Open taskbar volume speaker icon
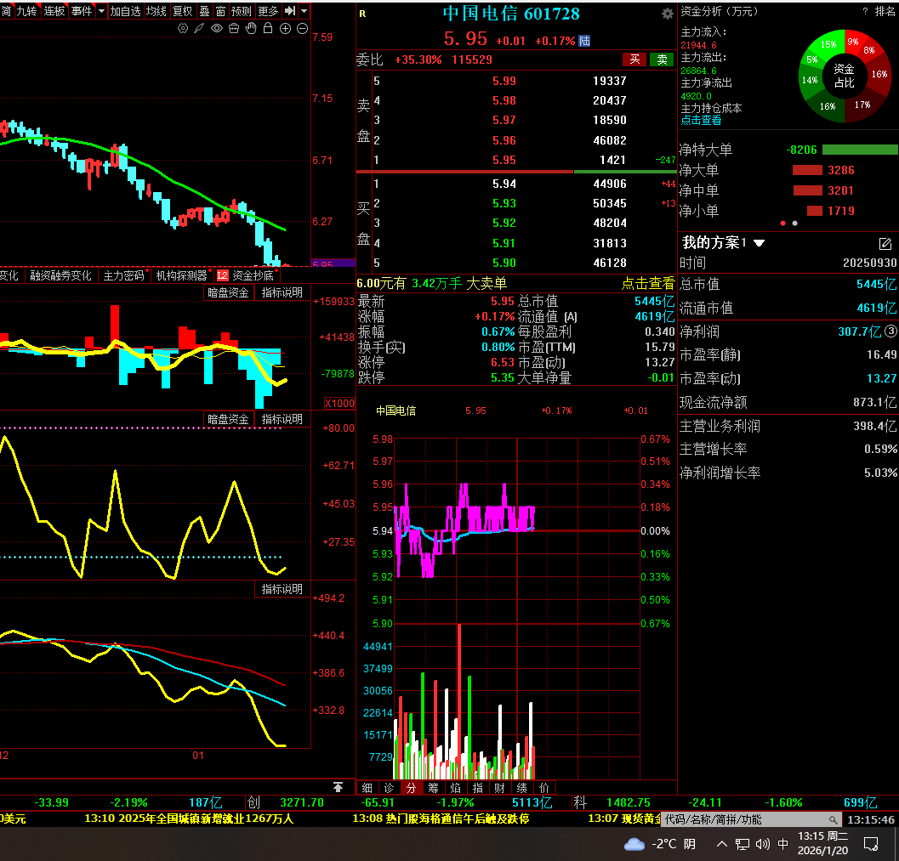 763,844
